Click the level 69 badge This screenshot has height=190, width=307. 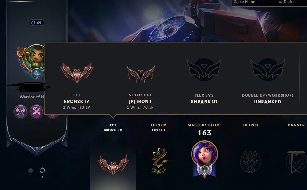click(x=37, y=23)
